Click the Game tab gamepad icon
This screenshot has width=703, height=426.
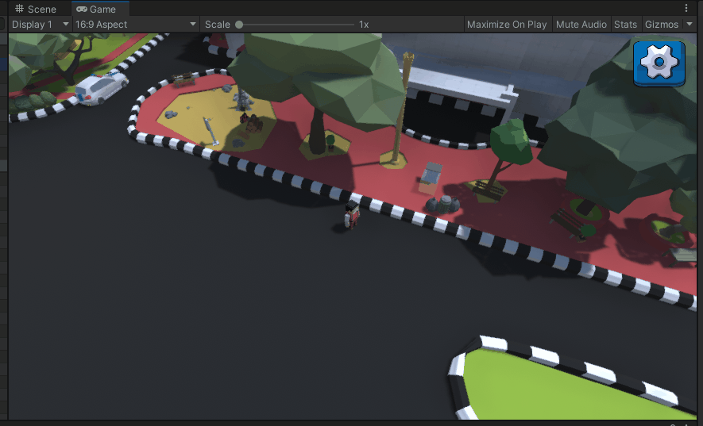pyautogui.click(x=82, y=10)
